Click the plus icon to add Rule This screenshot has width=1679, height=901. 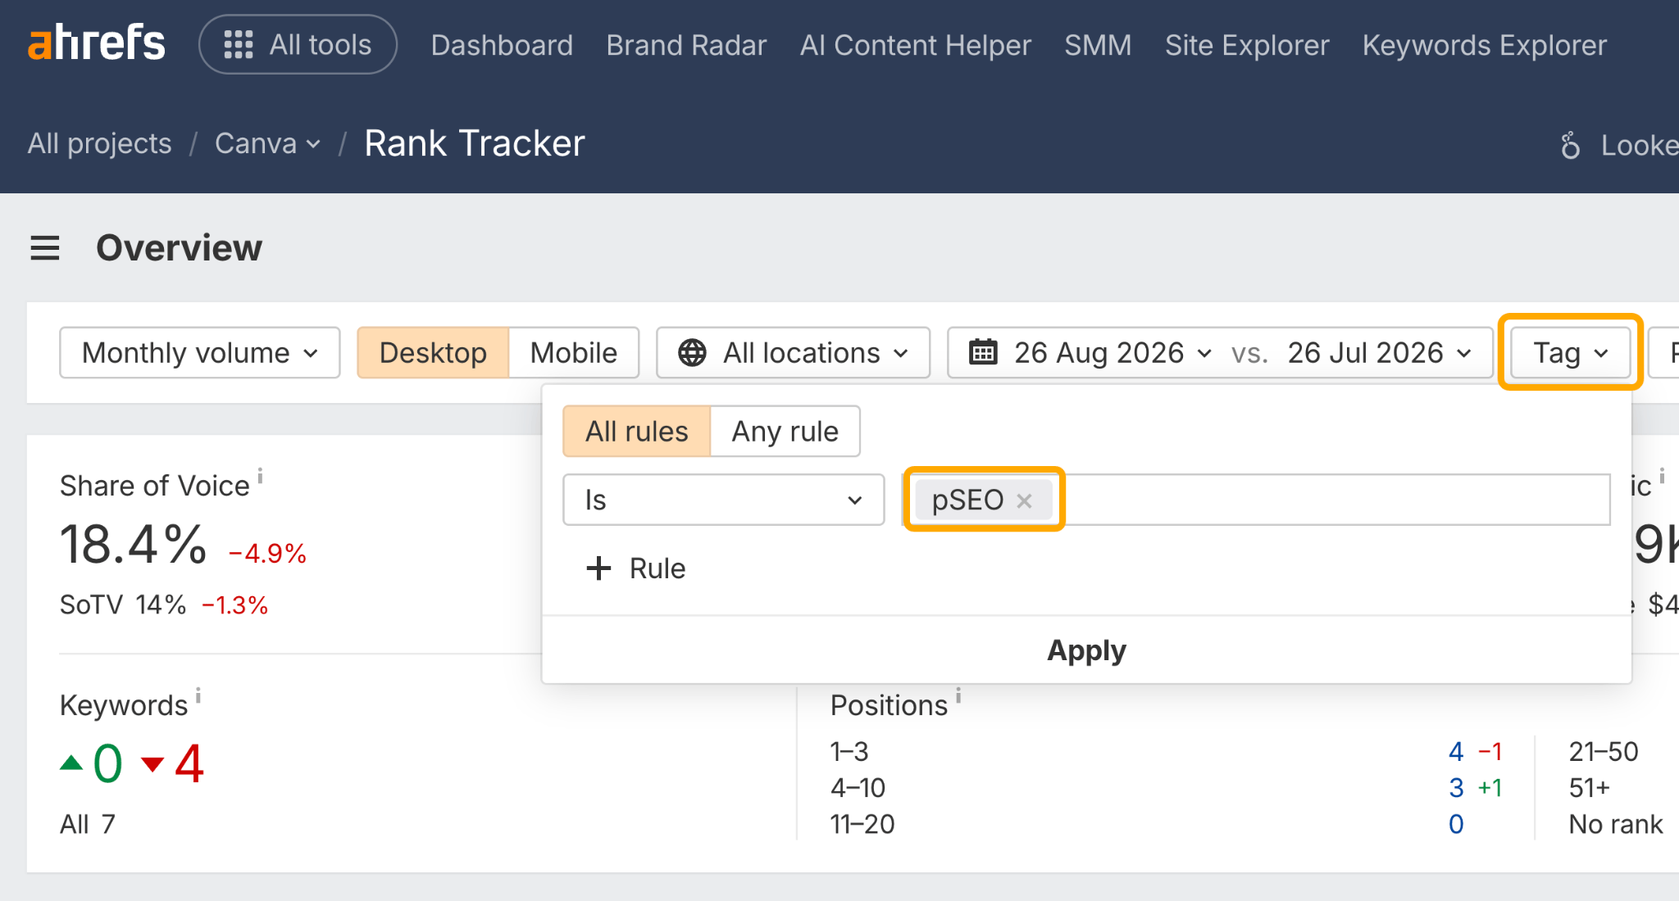pos(598,568)
